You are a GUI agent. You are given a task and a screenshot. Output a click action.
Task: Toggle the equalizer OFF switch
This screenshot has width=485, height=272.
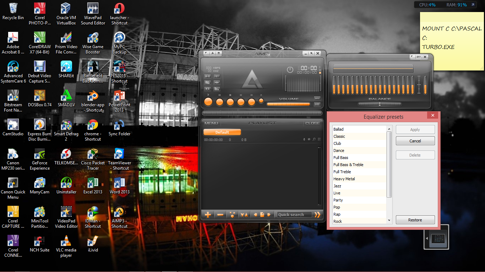[x=418, y=57]
